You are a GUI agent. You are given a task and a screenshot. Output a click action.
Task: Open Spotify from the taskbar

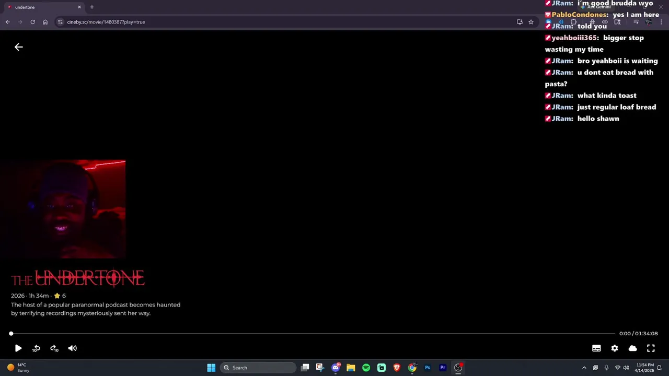click(366, 368)
